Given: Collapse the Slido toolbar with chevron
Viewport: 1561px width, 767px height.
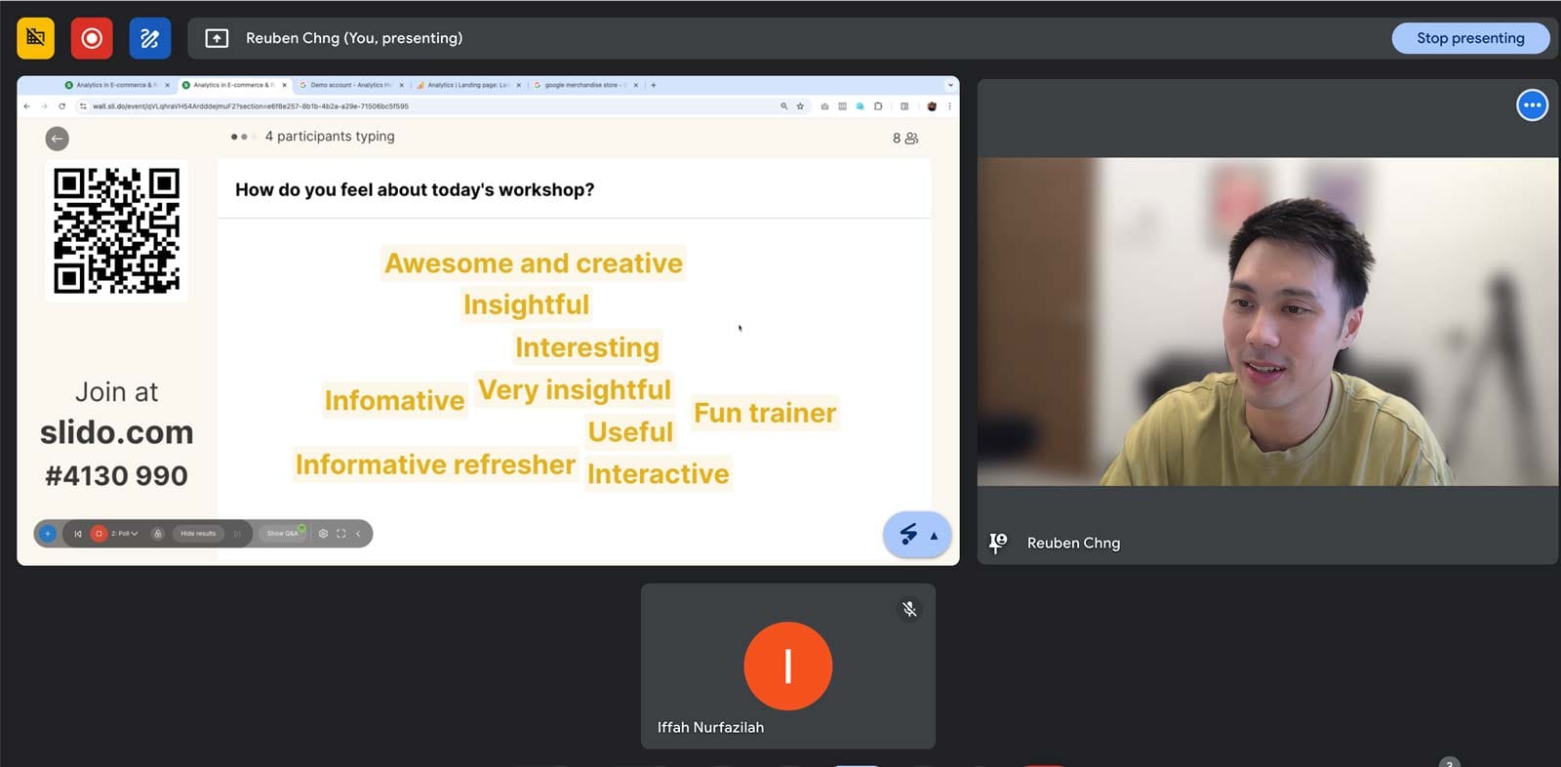Looking at the screenshot, I should tap(358, 534).
